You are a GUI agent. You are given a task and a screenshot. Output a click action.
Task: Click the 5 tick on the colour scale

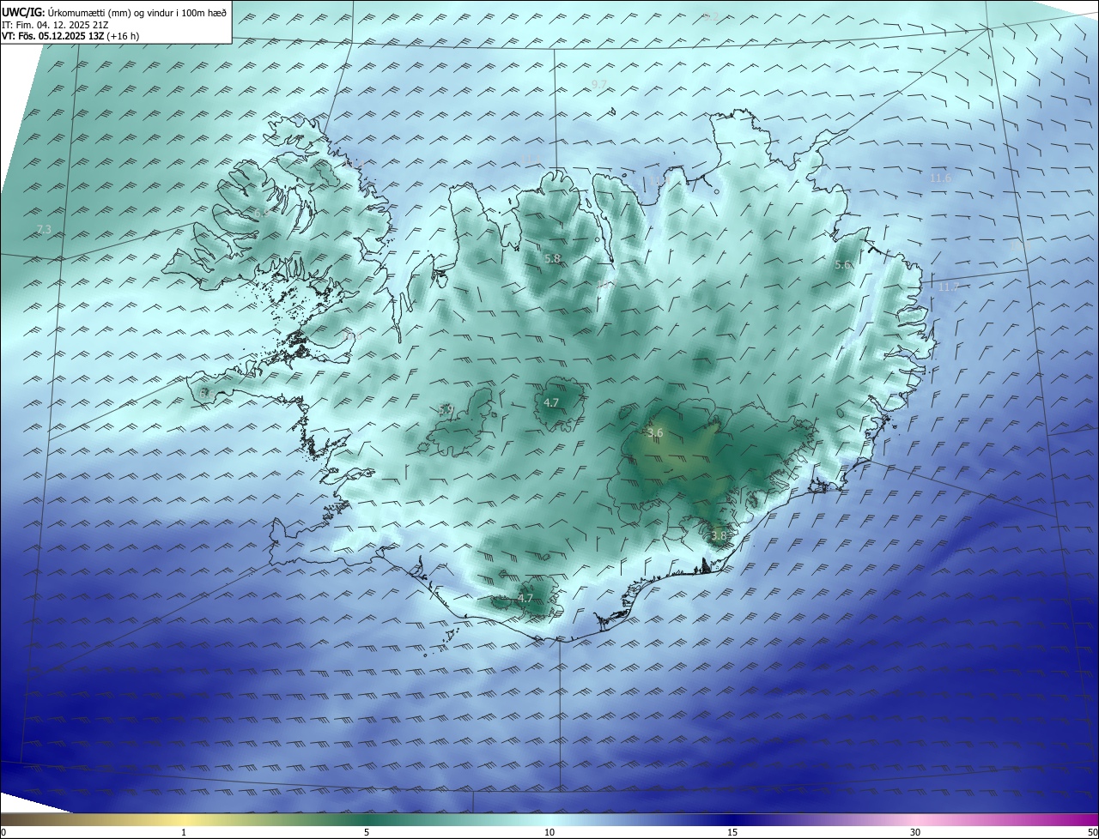pos(367,832)
